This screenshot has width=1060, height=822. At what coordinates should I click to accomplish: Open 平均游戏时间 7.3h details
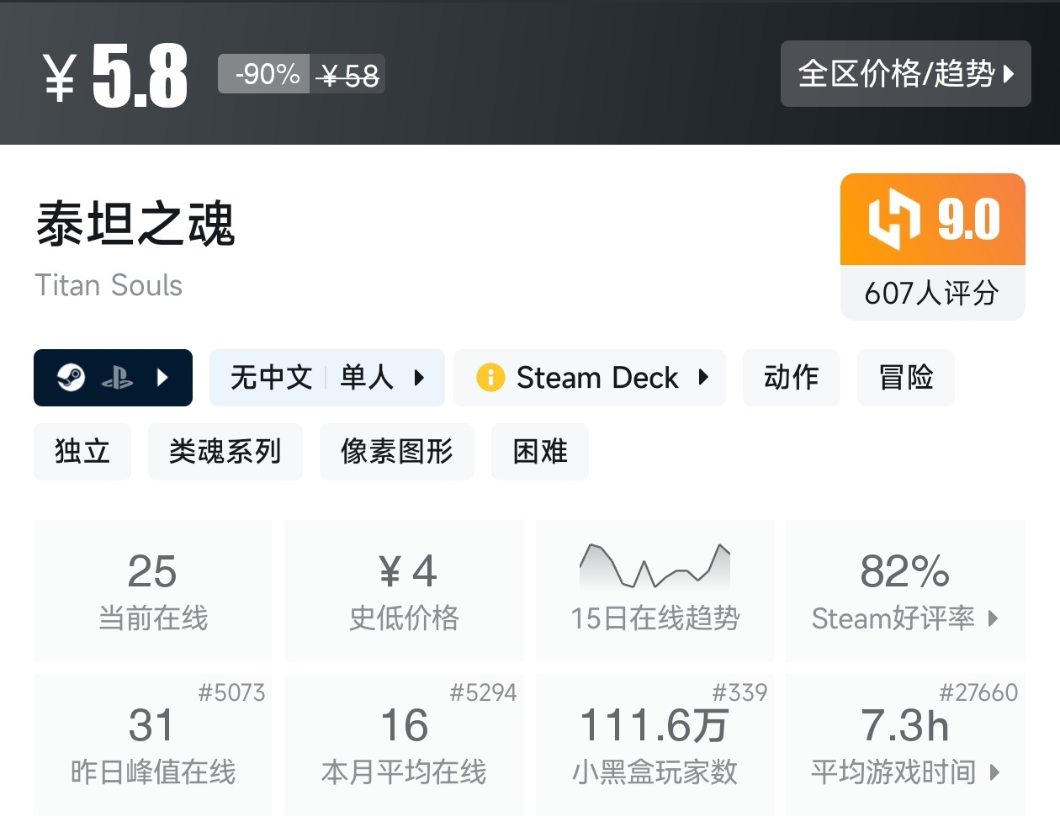tap(905, 745)
